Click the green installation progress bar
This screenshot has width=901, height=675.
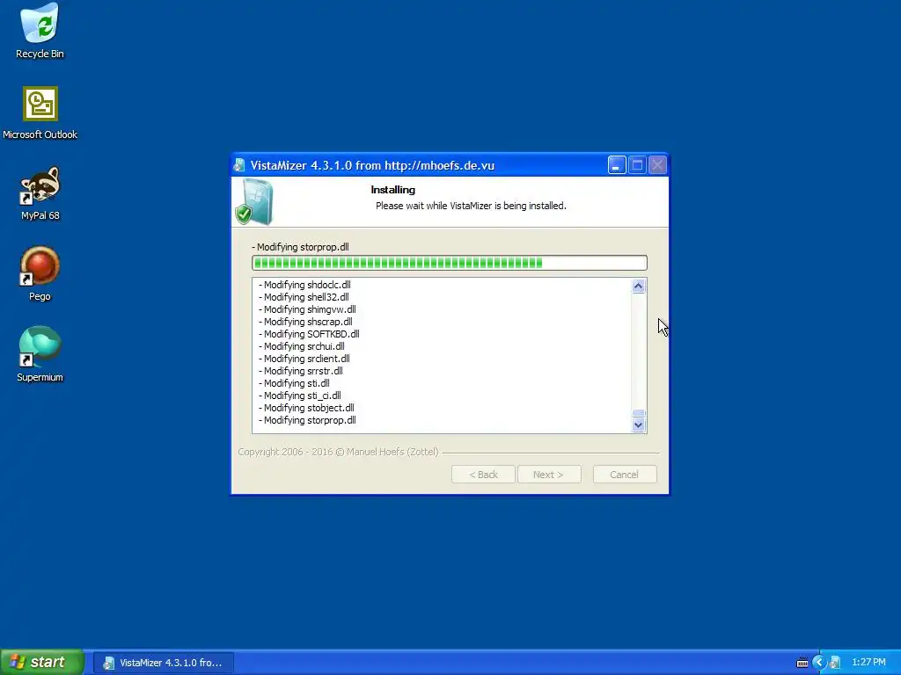pos(450,263)
